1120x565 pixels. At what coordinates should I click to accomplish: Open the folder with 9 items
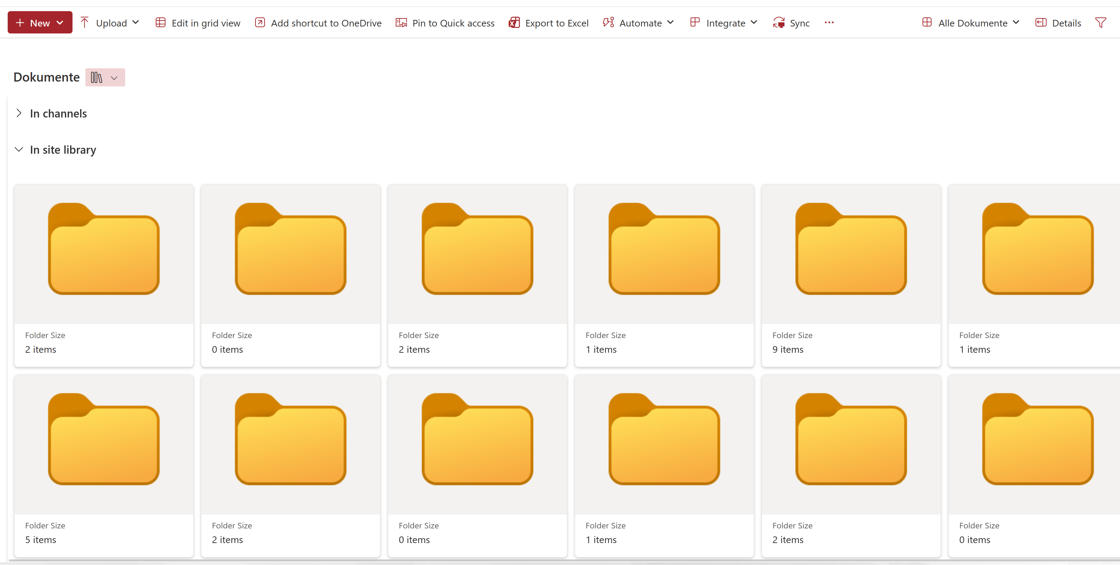coord(851,252)
